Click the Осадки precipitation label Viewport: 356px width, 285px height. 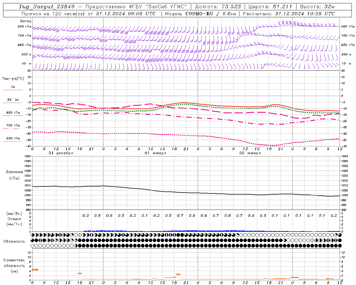pyautogui.click(x=14, y=219)
